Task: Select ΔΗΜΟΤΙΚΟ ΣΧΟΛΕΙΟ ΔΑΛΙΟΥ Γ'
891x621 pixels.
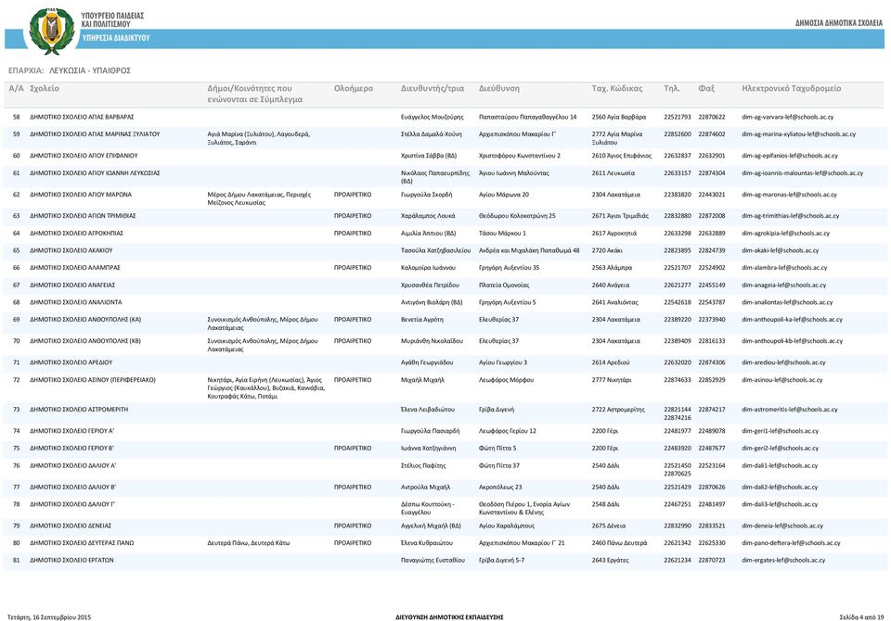Action: click(72, 504)
